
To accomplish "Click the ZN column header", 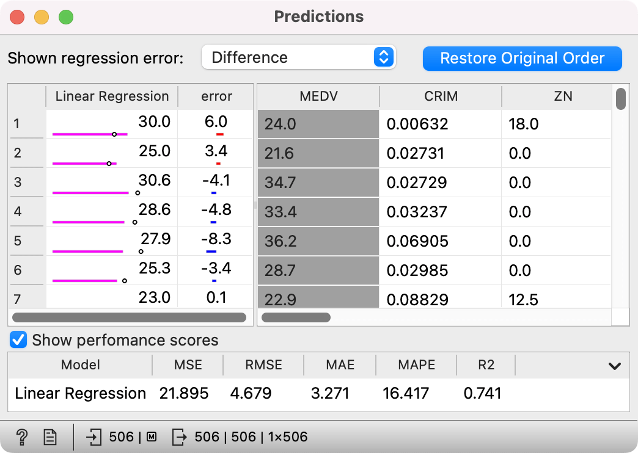I will 562,96.
